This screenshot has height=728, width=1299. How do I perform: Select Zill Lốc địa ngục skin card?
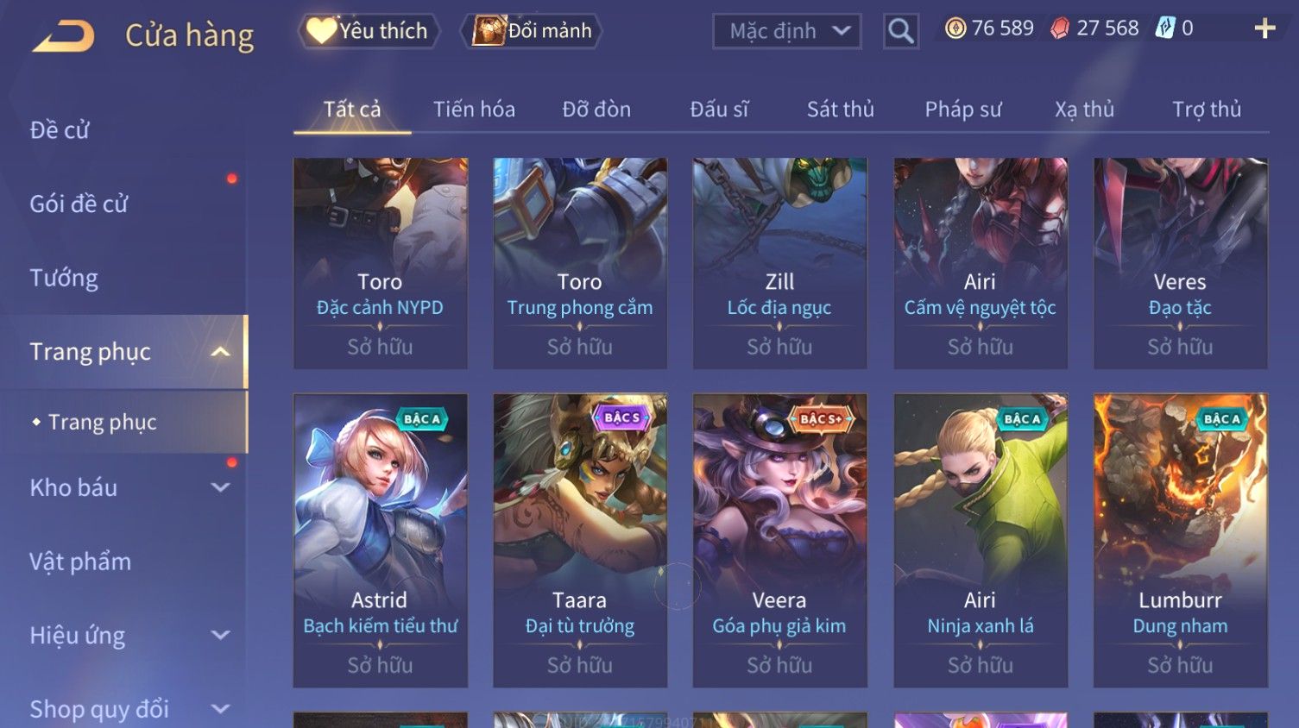[x=779, y=263]
